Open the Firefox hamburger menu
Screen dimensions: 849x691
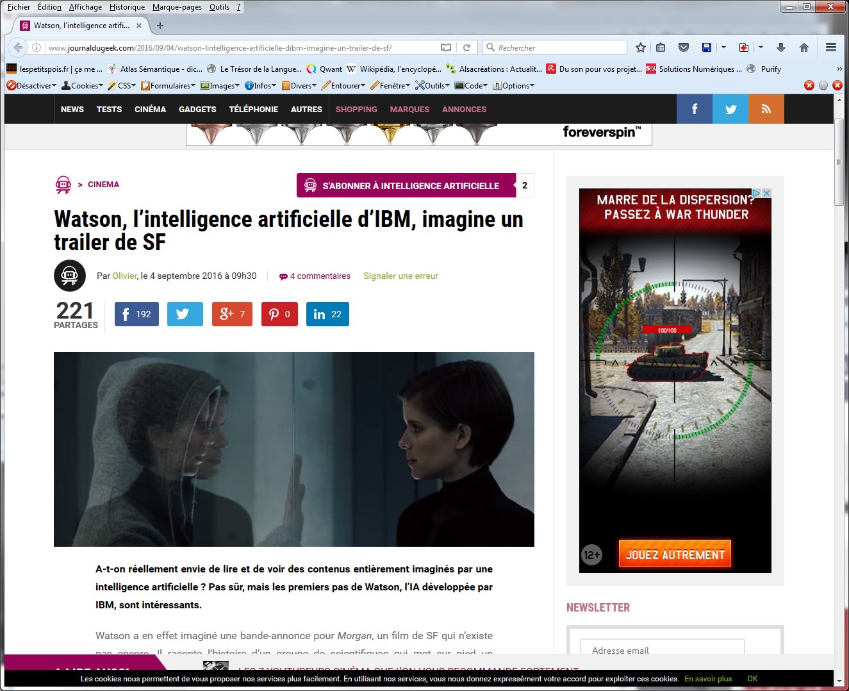831,47
